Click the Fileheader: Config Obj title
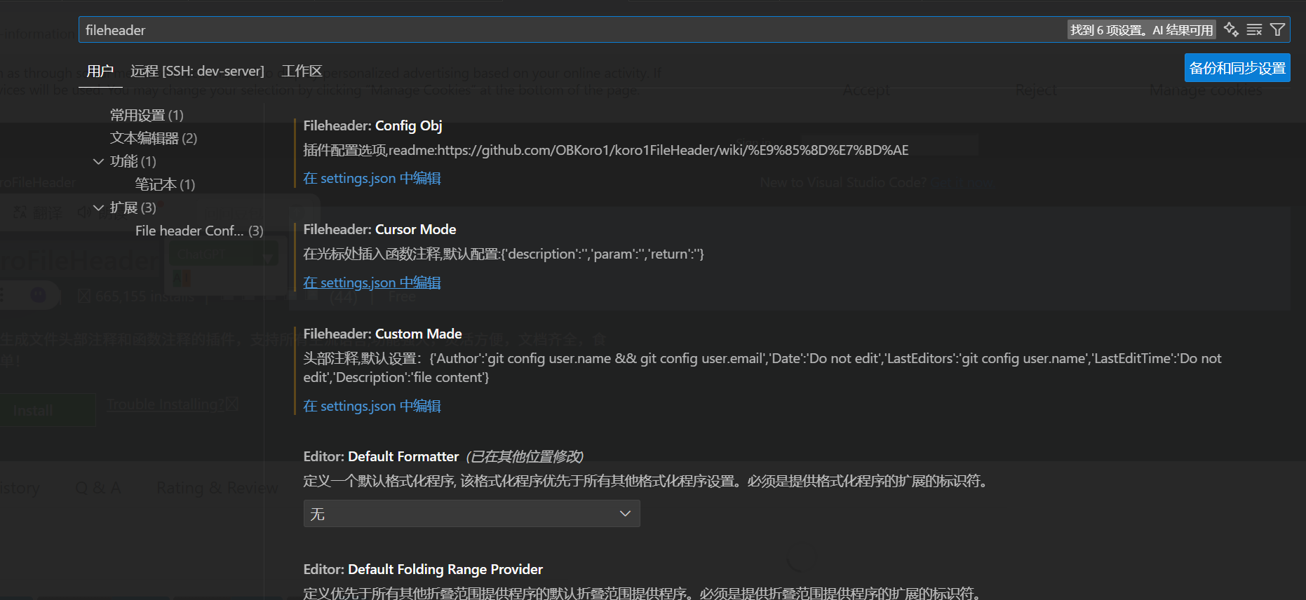 (x=372, y=125)
